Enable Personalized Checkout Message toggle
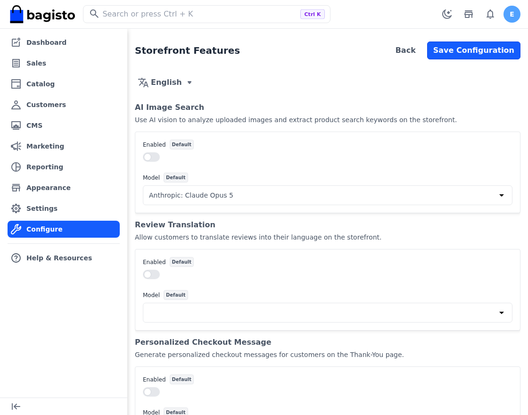Screen dimensions: 528x415 [151, 392]
